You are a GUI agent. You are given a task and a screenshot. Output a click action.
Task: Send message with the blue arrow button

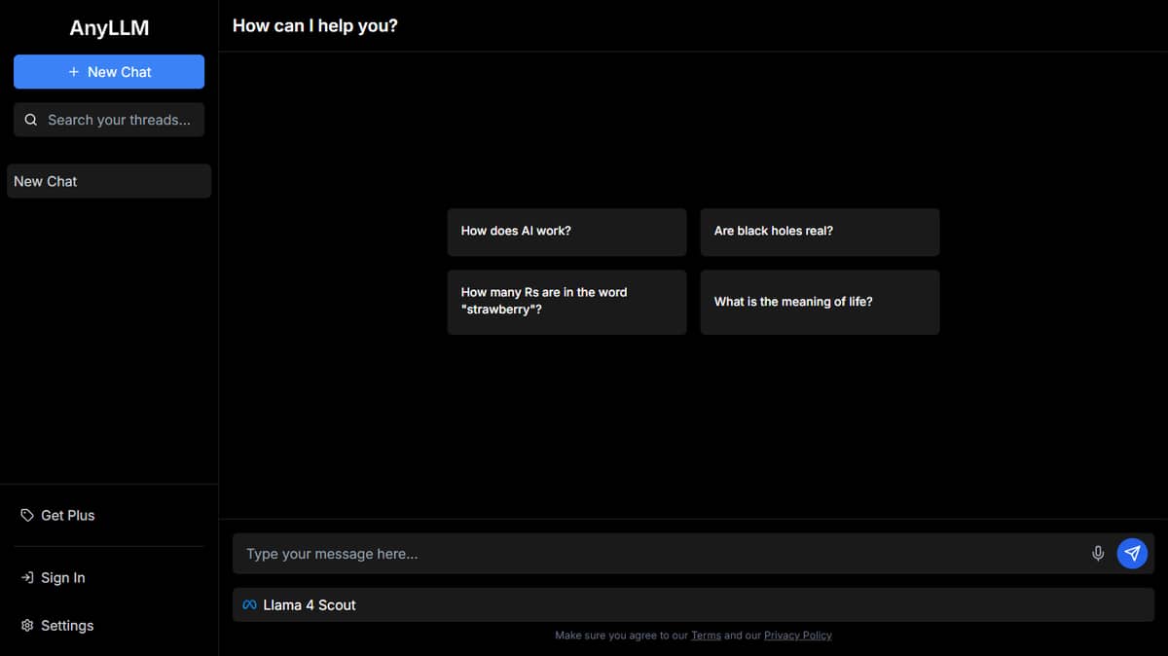coord(1132,554)
